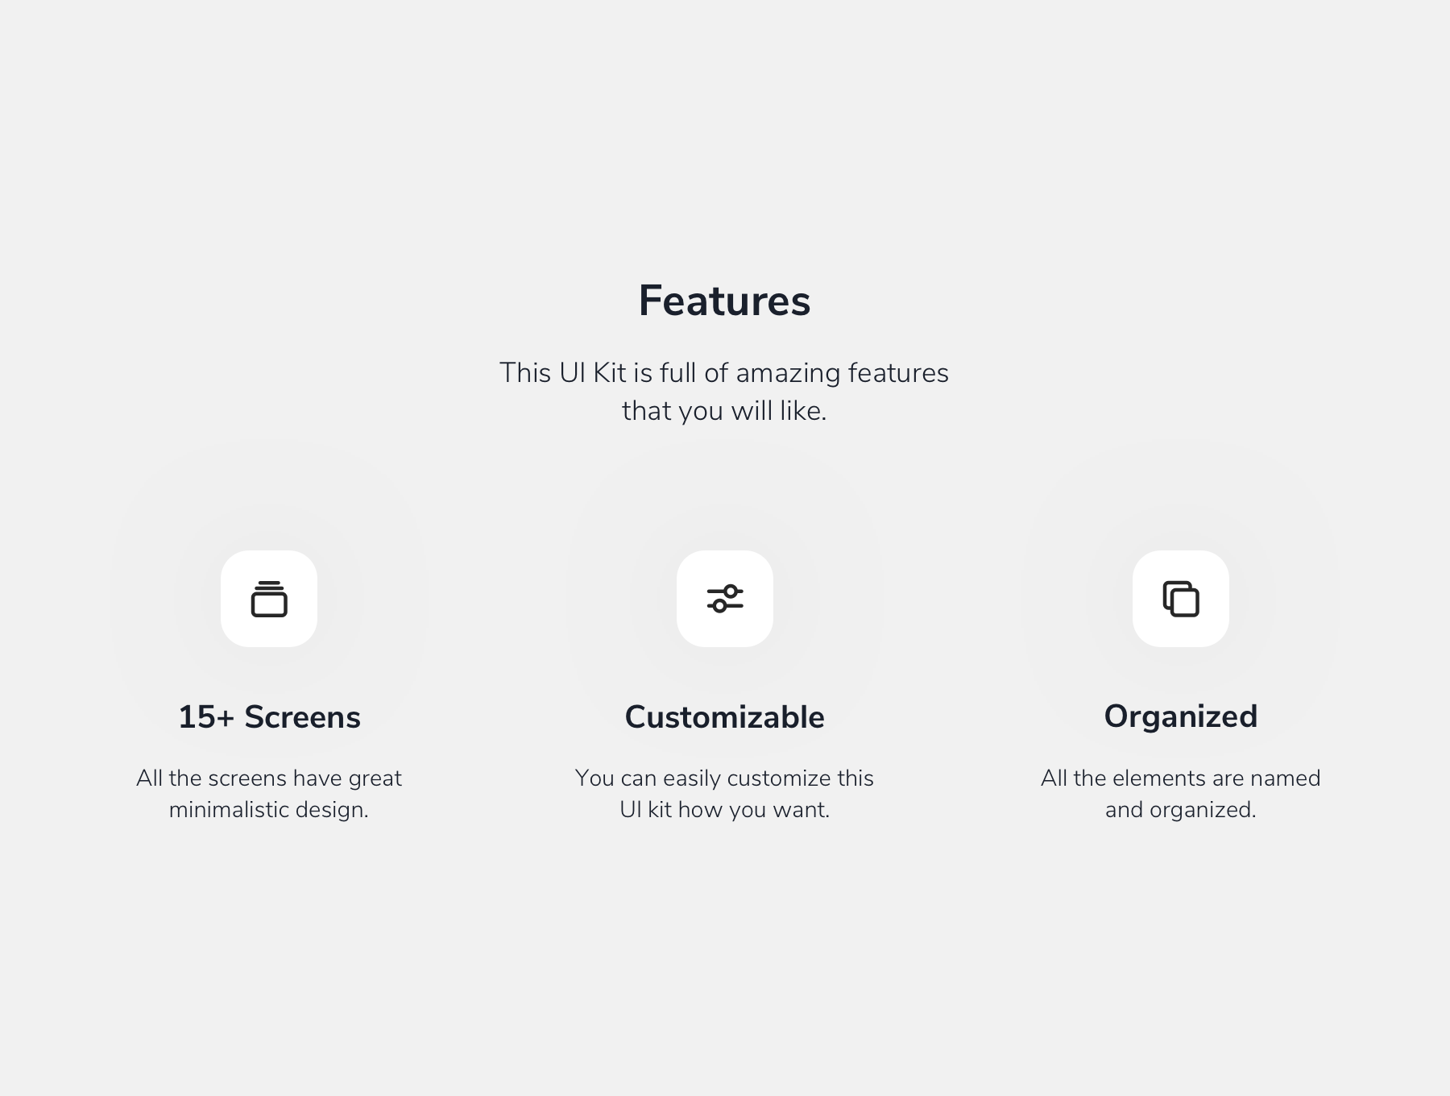Click the "and organized." text line

[x=1180, y=810]
